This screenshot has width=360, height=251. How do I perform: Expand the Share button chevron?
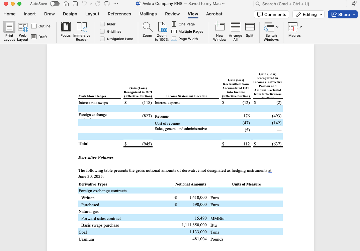354,14
